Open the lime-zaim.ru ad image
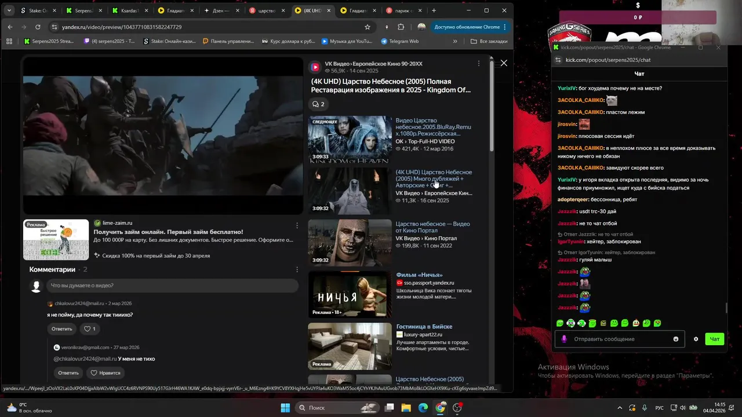Screen dimensions: 742x417 tap(56, 240)
